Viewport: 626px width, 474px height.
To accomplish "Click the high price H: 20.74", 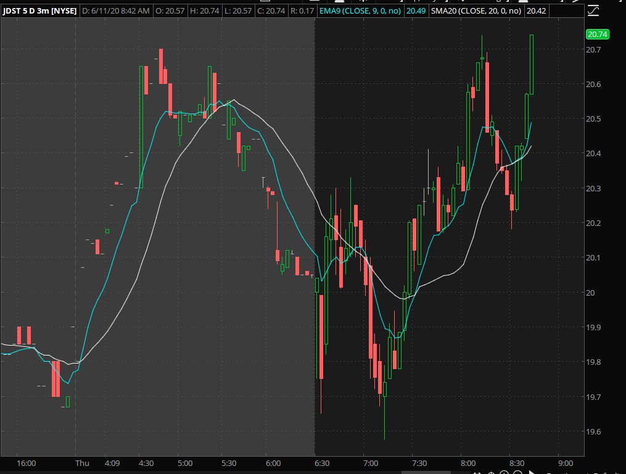I will [204, 10].
